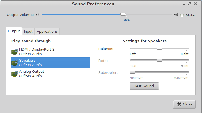The height and width of the screenshot is (113, 202).
Task: Click the low-volume speaker icon beside Output volume
Action: click(37, 15)
